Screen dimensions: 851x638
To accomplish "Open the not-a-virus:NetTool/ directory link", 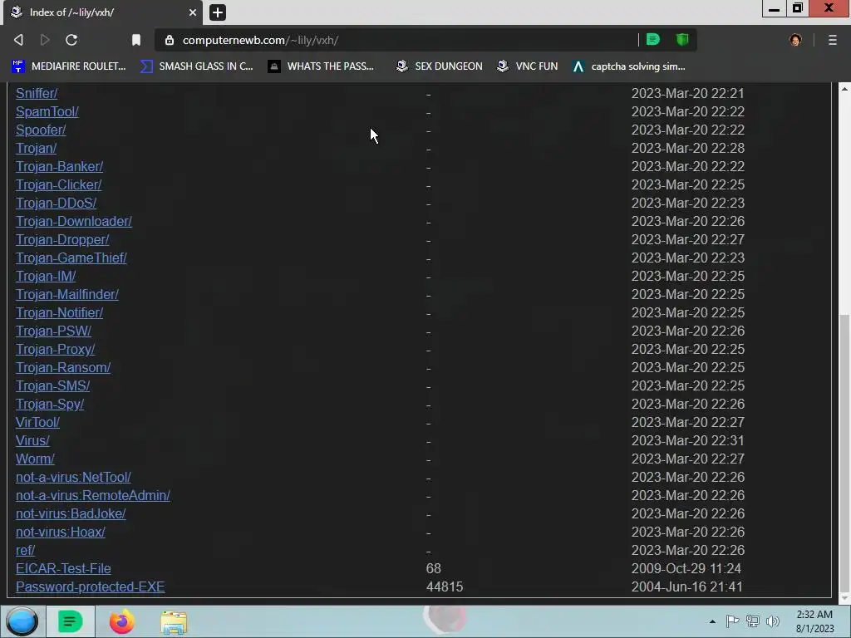I will click(73, 478).
